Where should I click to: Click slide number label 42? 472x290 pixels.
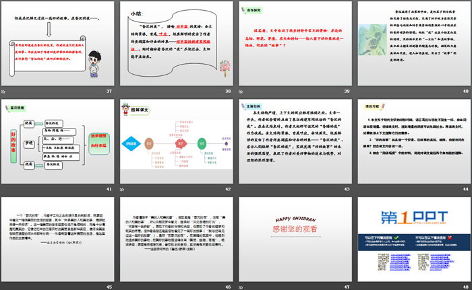tap(228, 189)
